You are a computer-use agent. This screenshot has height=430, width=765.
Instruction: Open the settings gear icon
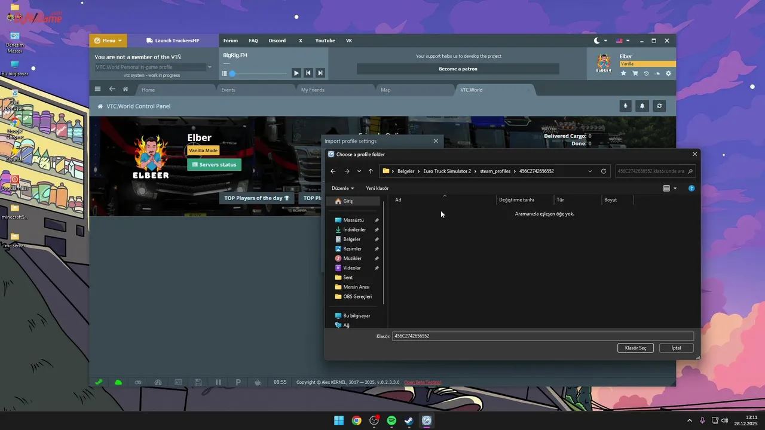[x=668, y=73]
